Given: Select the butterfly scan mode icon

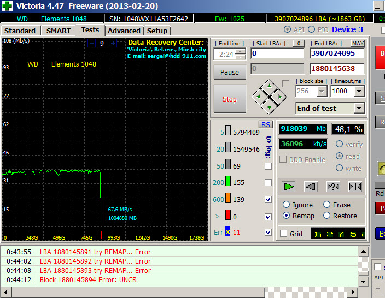Looking at the screenshot, I should pos(355,187).
